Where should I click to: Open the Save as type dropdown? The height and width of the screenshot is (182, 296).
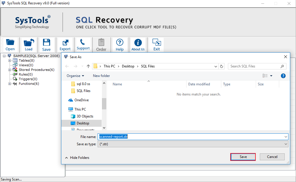coord(193,144)
